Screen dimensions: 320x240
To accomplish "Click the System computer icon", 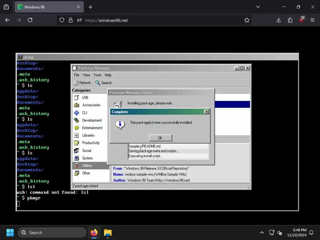I will pos(77,158).
